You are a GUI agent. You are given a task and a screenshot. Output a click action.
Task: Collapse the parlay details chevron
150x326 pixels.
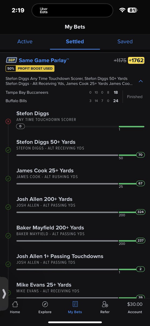(x=141, y=81)
